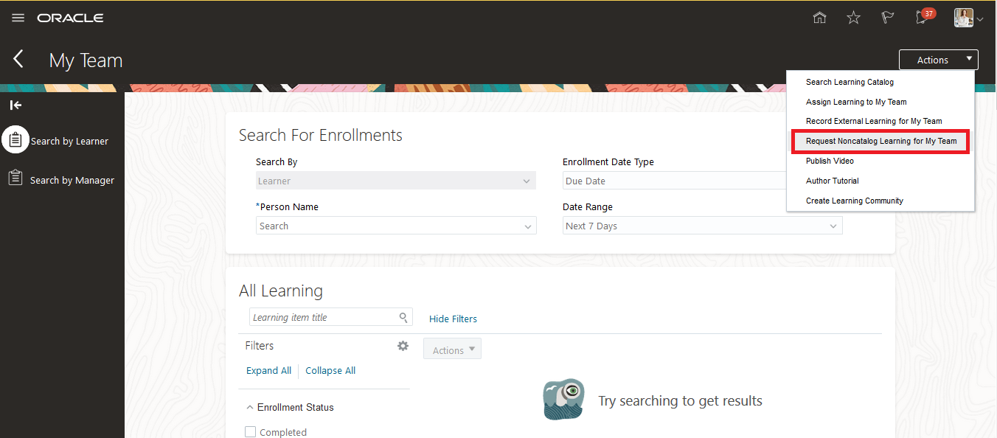Switch to Search by Manager tab
Image resolution: width=997 pixels, height=438 pixels.
(72, 180)
